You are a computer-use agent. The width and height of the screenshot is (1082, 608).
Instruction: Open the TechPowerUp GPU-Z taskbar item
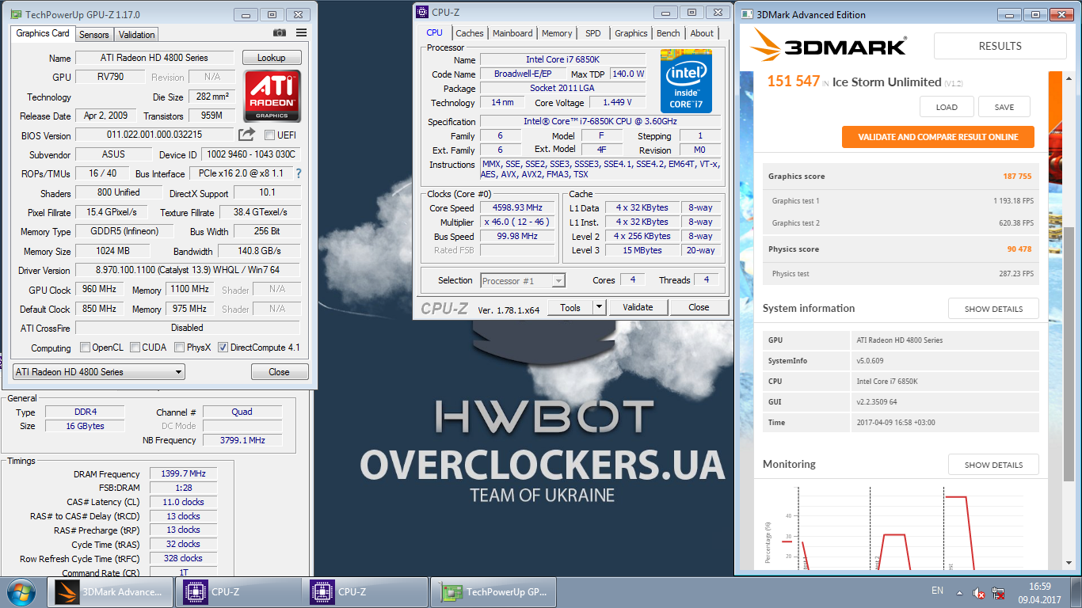(x=493, y=591)
